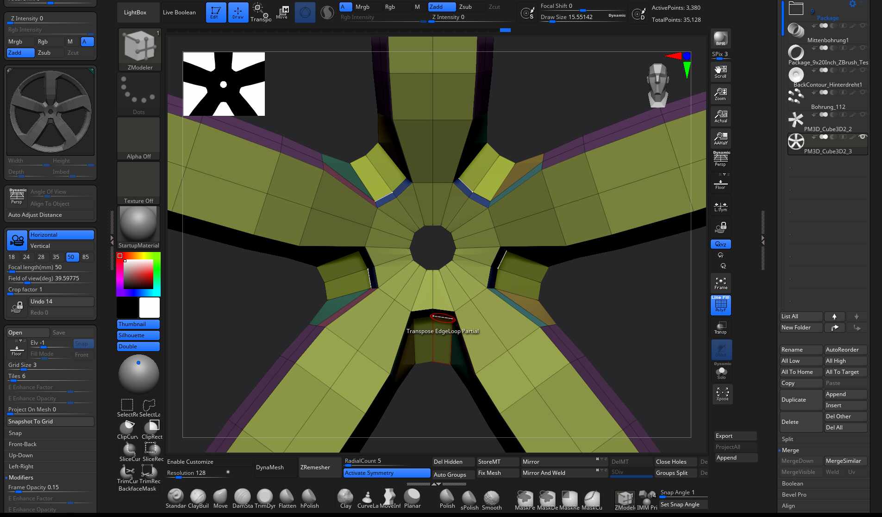The width and height of the screenshot is (882, 517).
Task: Toggle the Silhouette option
Action: pyautogui.click(x=138, y=335)
